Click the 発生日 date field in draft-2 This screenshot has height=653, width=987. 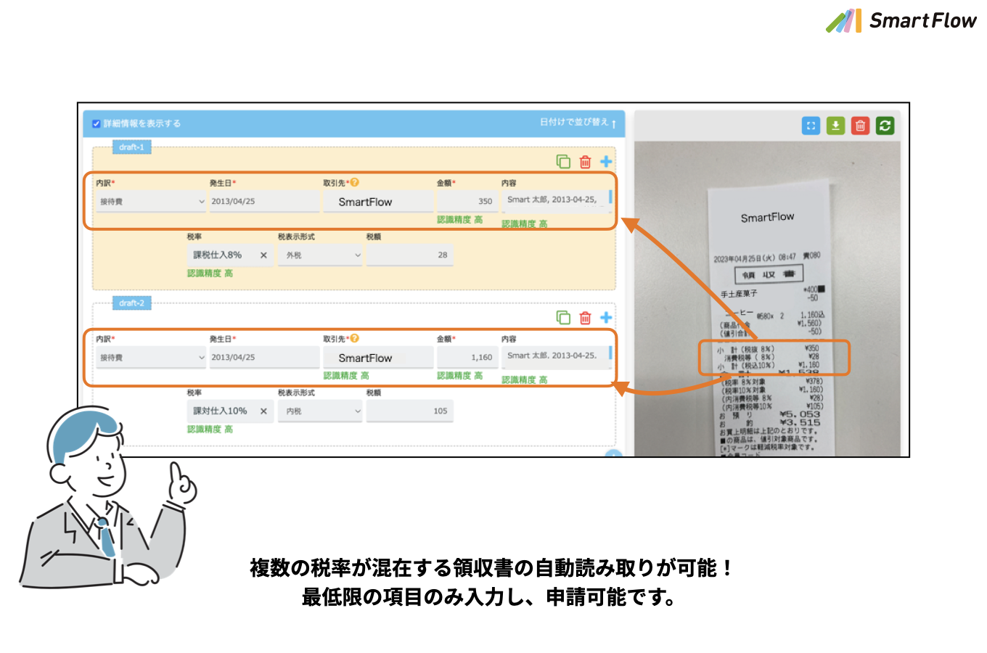[265, 358]
